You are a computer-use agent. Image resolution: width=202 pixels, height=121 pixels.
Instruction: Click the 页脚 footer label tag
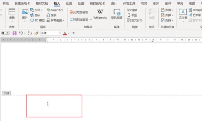pyautogui.click(x=6, y=93)
